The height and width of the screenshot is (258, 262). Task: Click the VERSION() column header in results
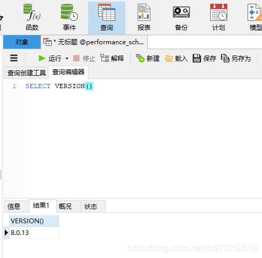coord(34,221)
